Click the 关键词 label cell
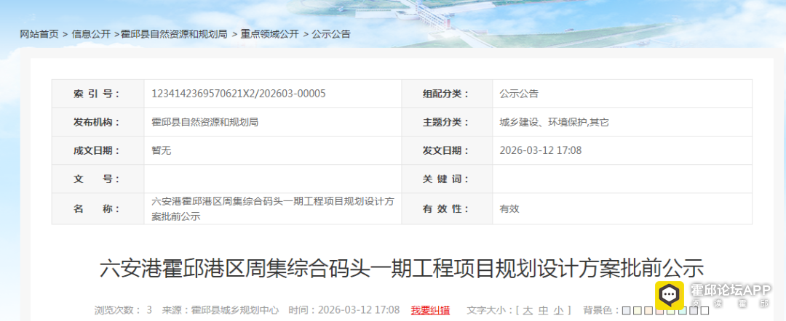Screen dimensions: 786x321 (447, 179)
